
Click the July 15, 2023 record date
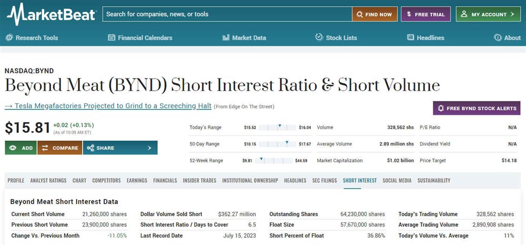pos(239,236)
